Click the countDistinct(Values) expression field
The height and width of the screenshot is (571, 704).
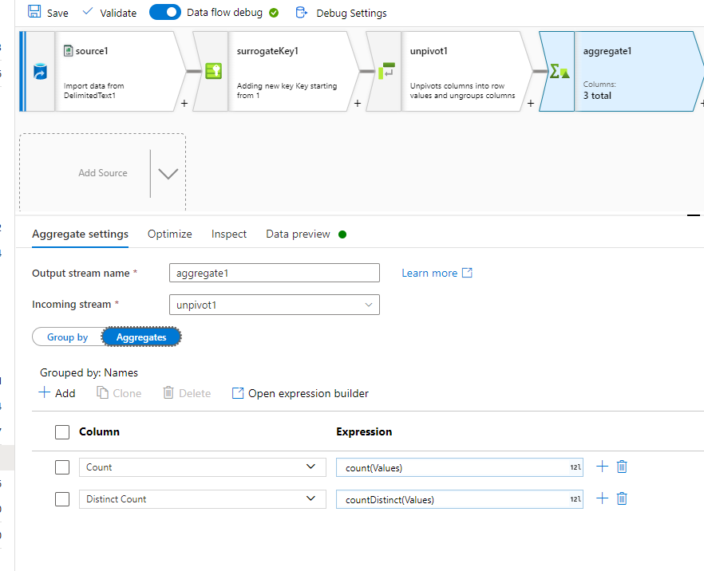pyautogui.click(x=459, y=499)
